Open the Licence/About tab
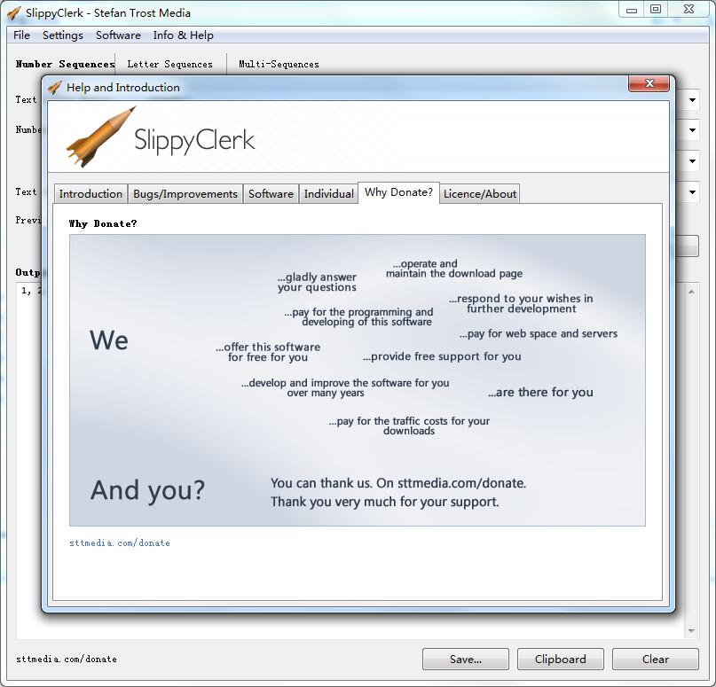The height and width of the screenshot is (687, 716). click(480, 194)
